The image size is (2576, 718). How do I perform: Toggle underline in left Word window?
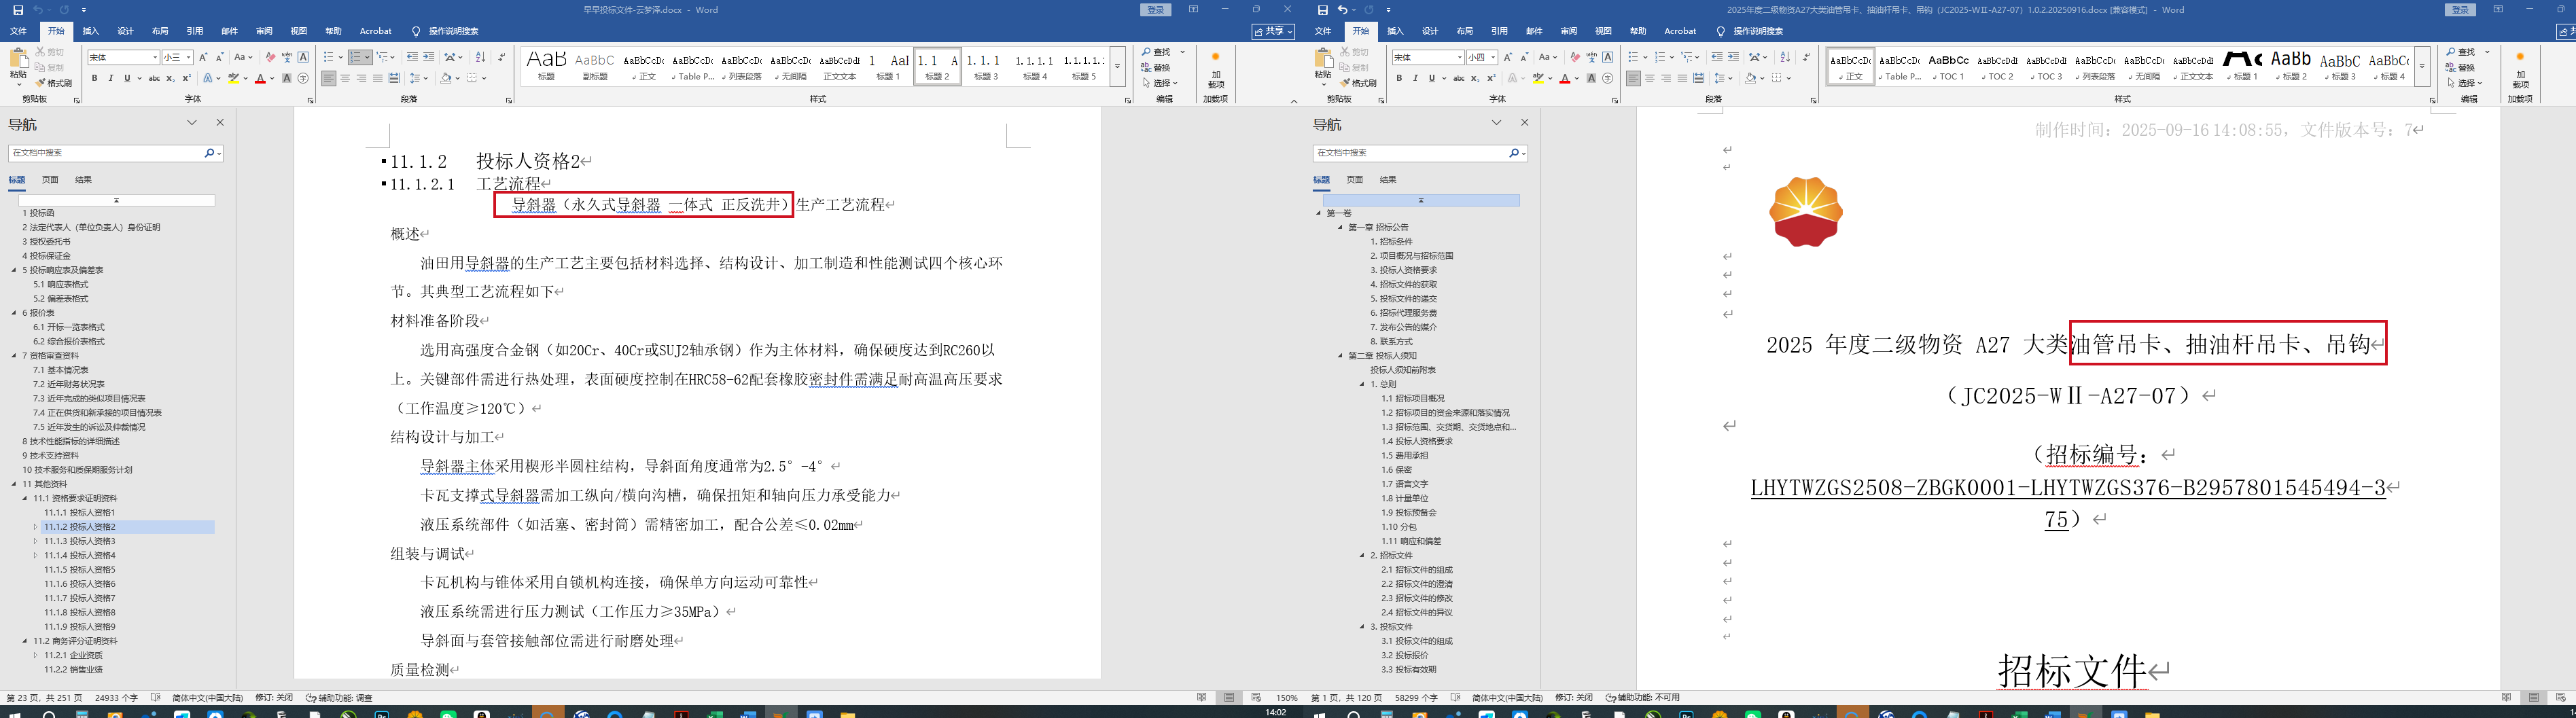[127, 78]
